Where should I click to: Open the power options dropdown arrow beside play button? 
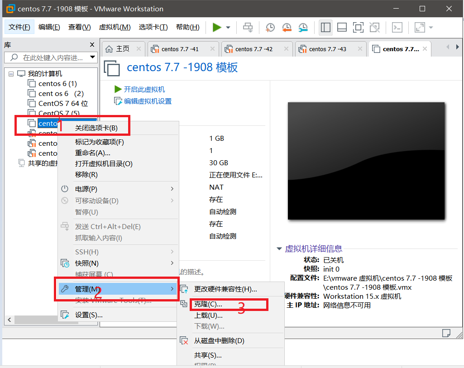click(x=228, y=28)
